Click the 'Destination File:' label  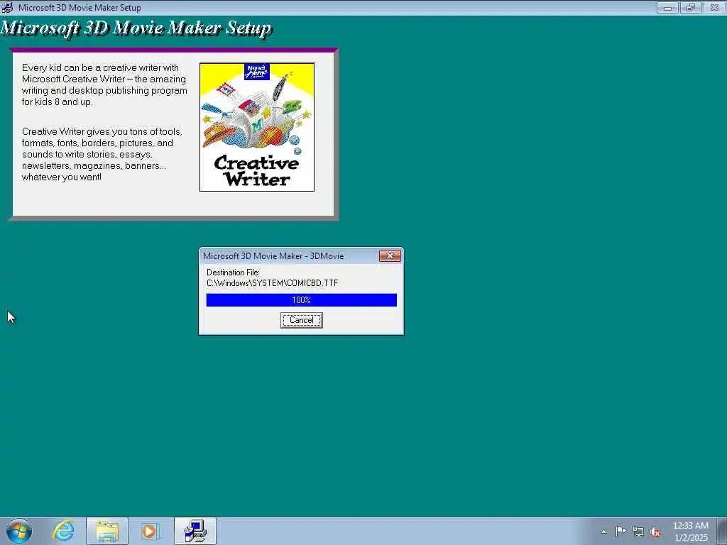click(233, 272)
